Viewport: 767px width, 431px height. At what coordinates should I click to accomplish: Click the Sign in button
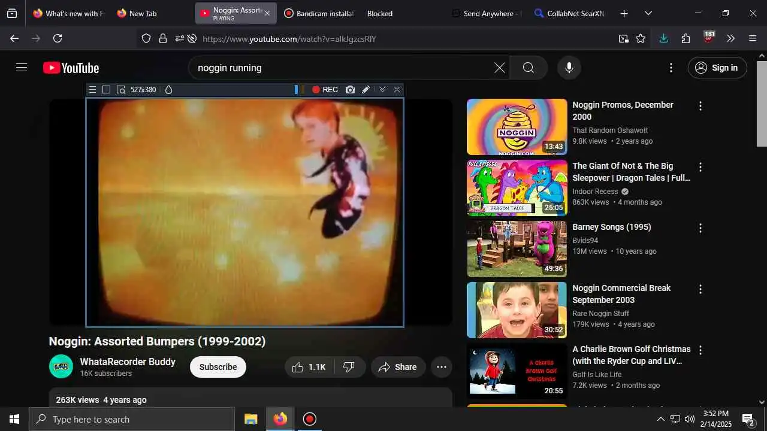pyautogui.click(x=717, y=68)
